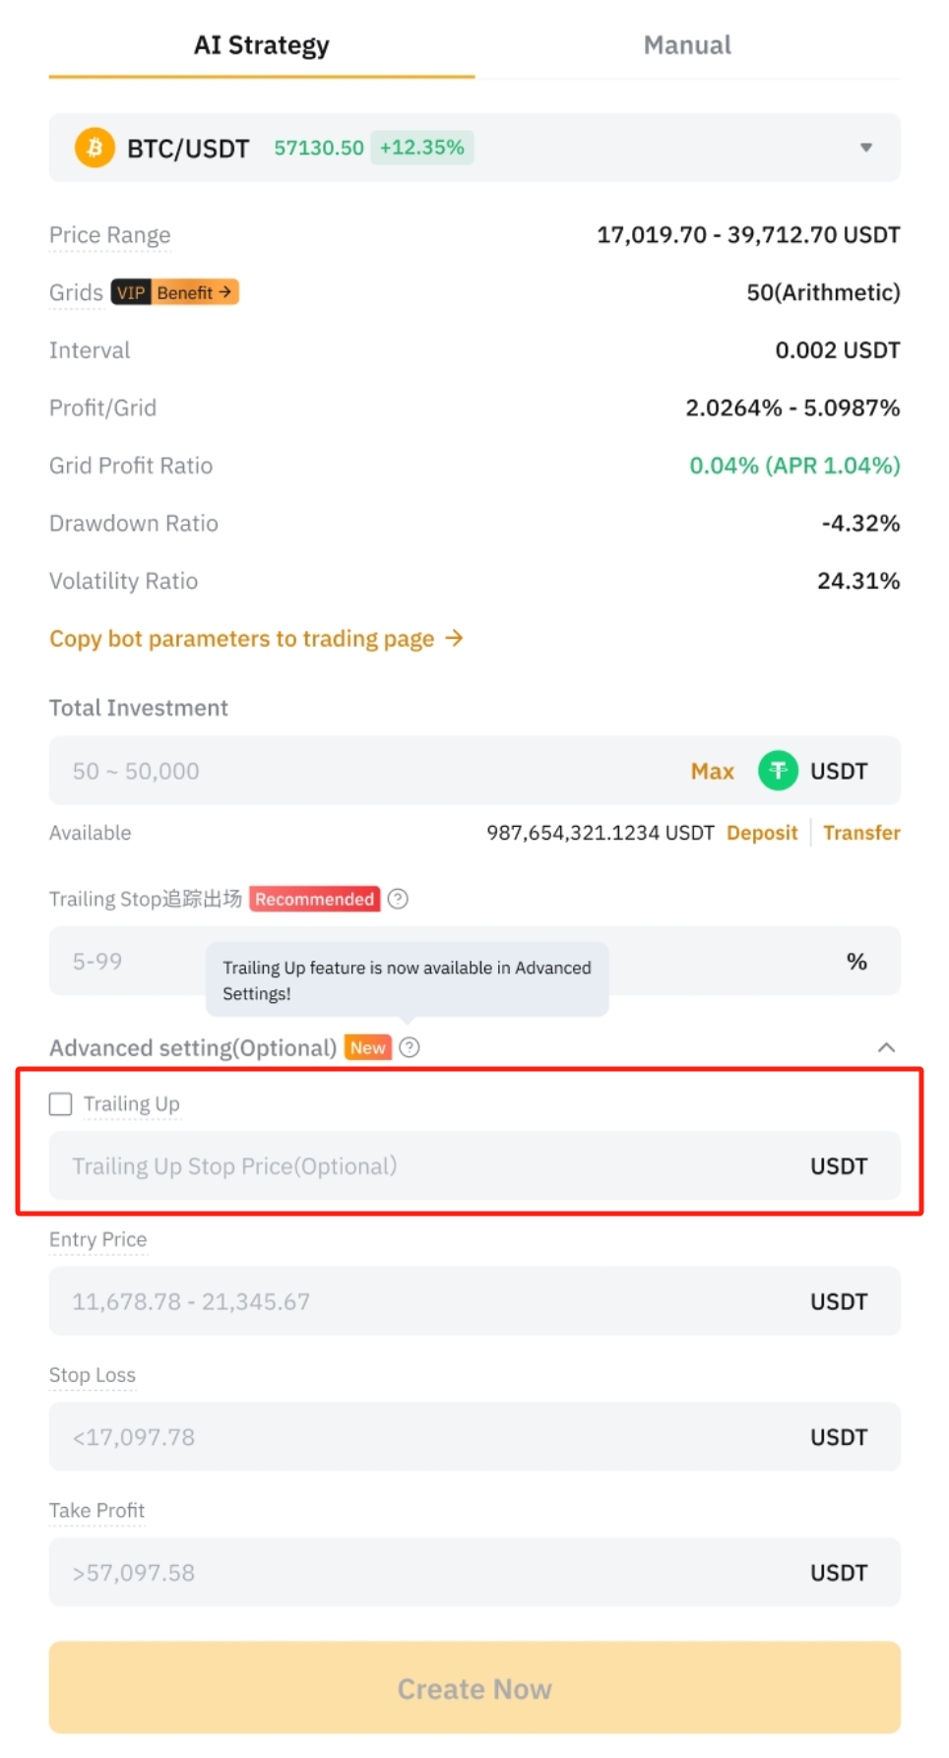Click the Total Investment input field

click(x=364, y=771)
